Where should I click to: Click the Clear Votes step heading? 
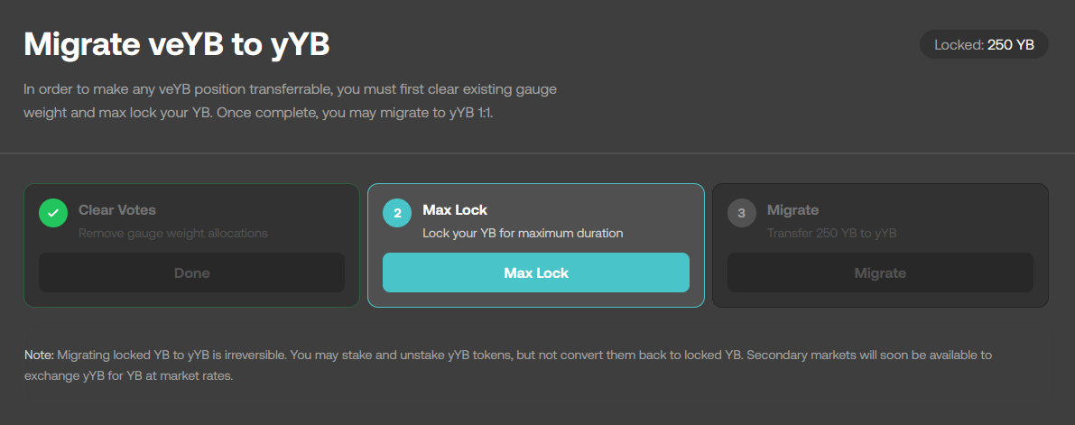(x=117, y=209)
